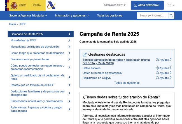Click Comienzo de la campaña: 8 de abril text

[108, 42]
